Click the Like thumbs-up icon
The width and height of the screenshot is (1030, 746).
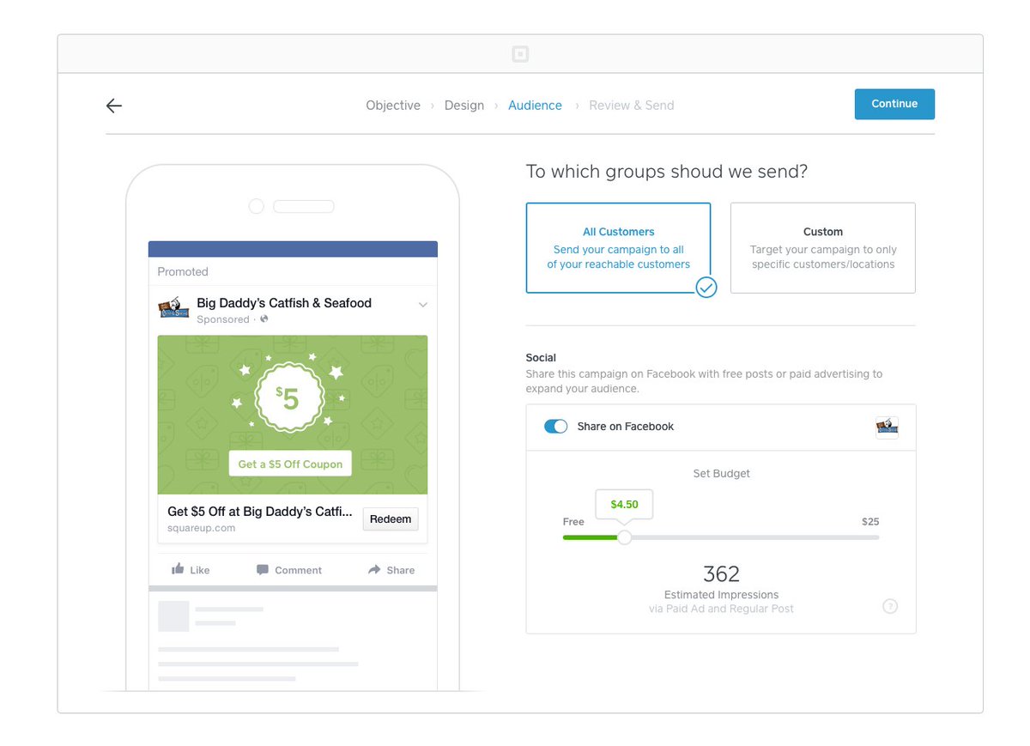(x=178, y=569)
